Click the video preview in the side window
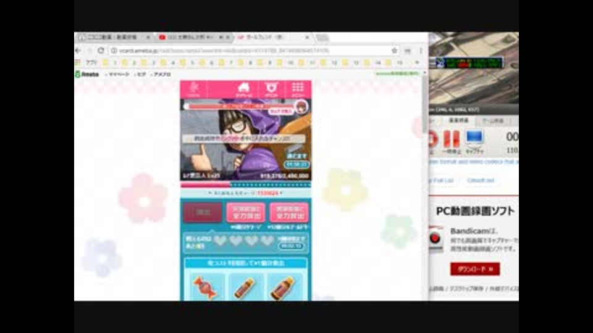This screenshot has width=593, height=333. (474, 69)
